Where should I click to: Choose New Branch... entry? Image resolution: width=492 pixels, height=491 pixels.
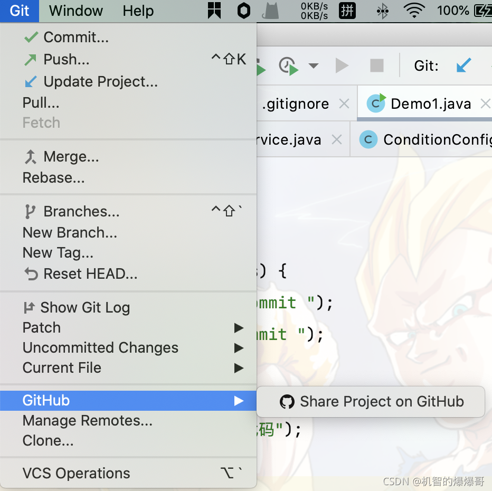(128, 232)
